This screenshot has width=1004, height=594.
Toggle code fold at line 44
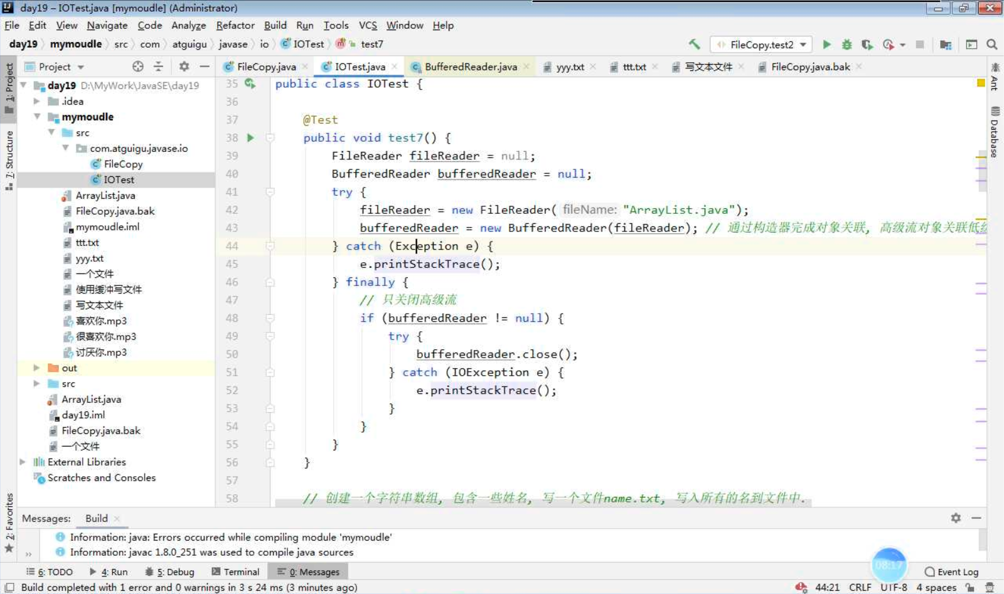point(270,246)
